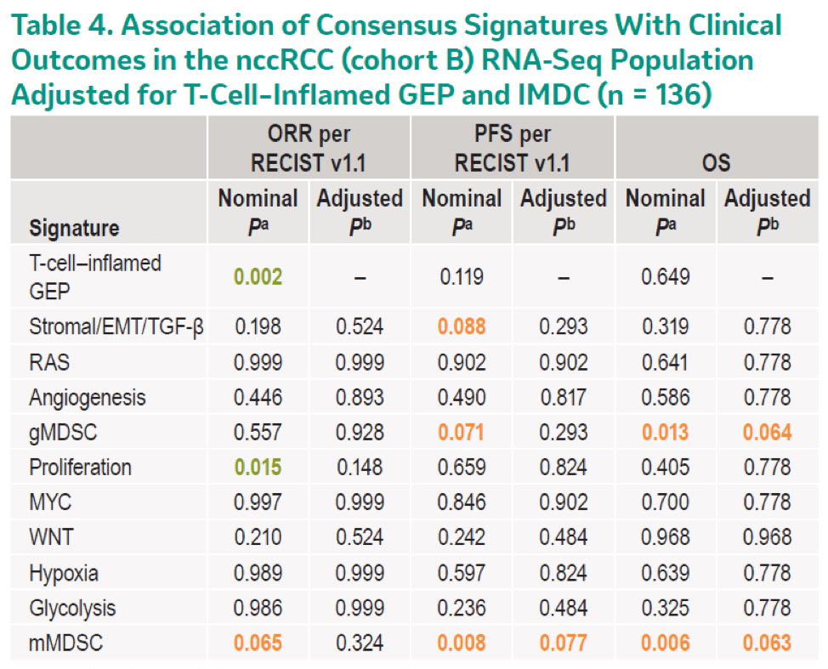Click green 0.002 value for T-cell–inflamed GEP

click(258, 276)
